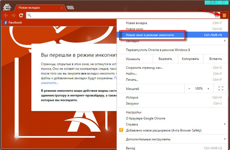Viewport: 230px width, 150px height.
Task: Click the Facebook bookmark icon
Action: tap(5, 22)
